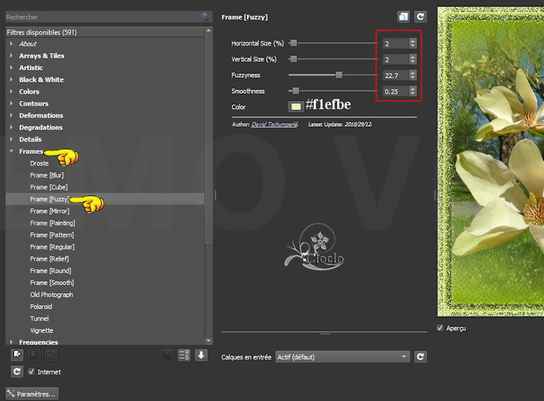
Task: Expand the Deformations filter category
Action: pos(41,115)
